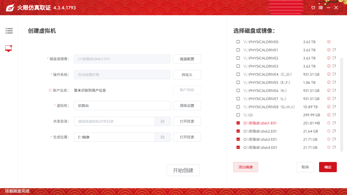The height and width of the screenshot is (195, 347).
Task: Click the 10.89 TB size value
Action: coord(310,107)
